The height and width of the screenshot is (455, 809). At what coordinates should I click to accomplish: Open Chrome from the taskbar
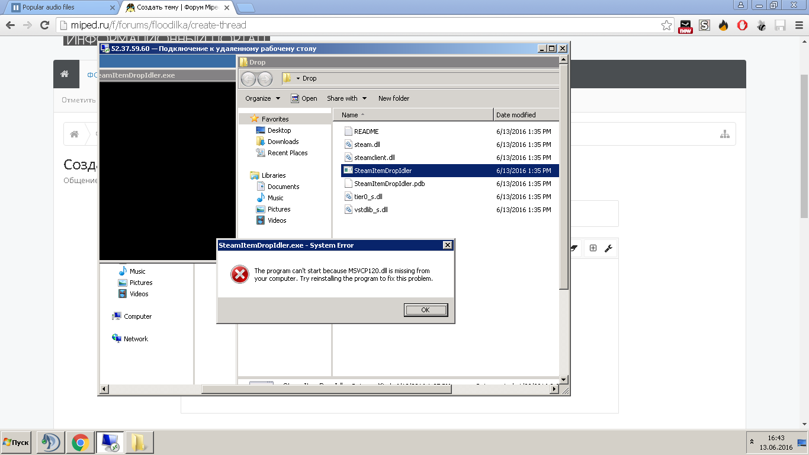click(81, 442)
